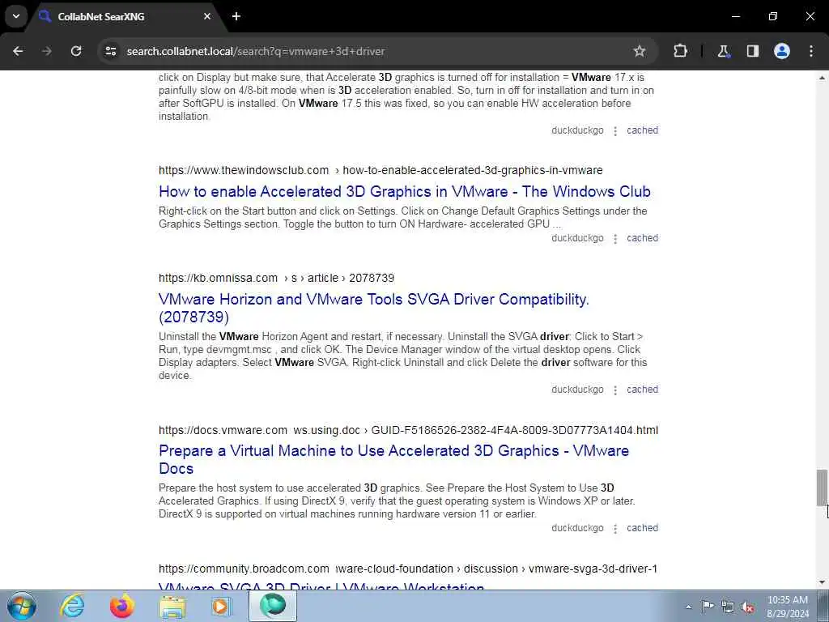Expand options dots for Omnissa KB result
This screenshot has width=829, height=622.
[x=615, y=390]
